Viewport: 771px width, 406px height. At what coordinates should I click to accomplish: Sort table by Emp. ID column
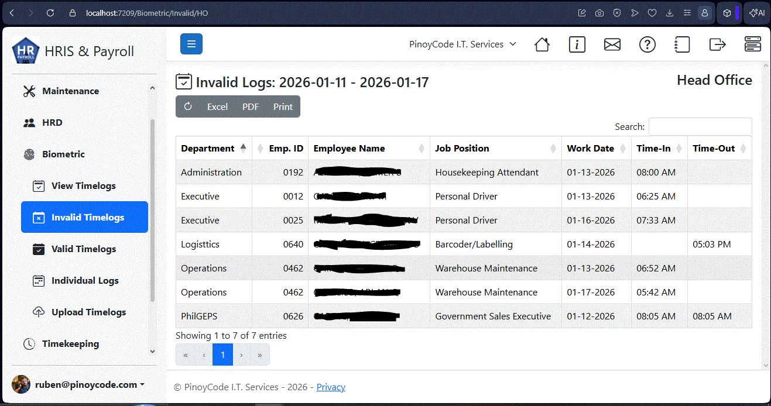click(x=280, y=148)
